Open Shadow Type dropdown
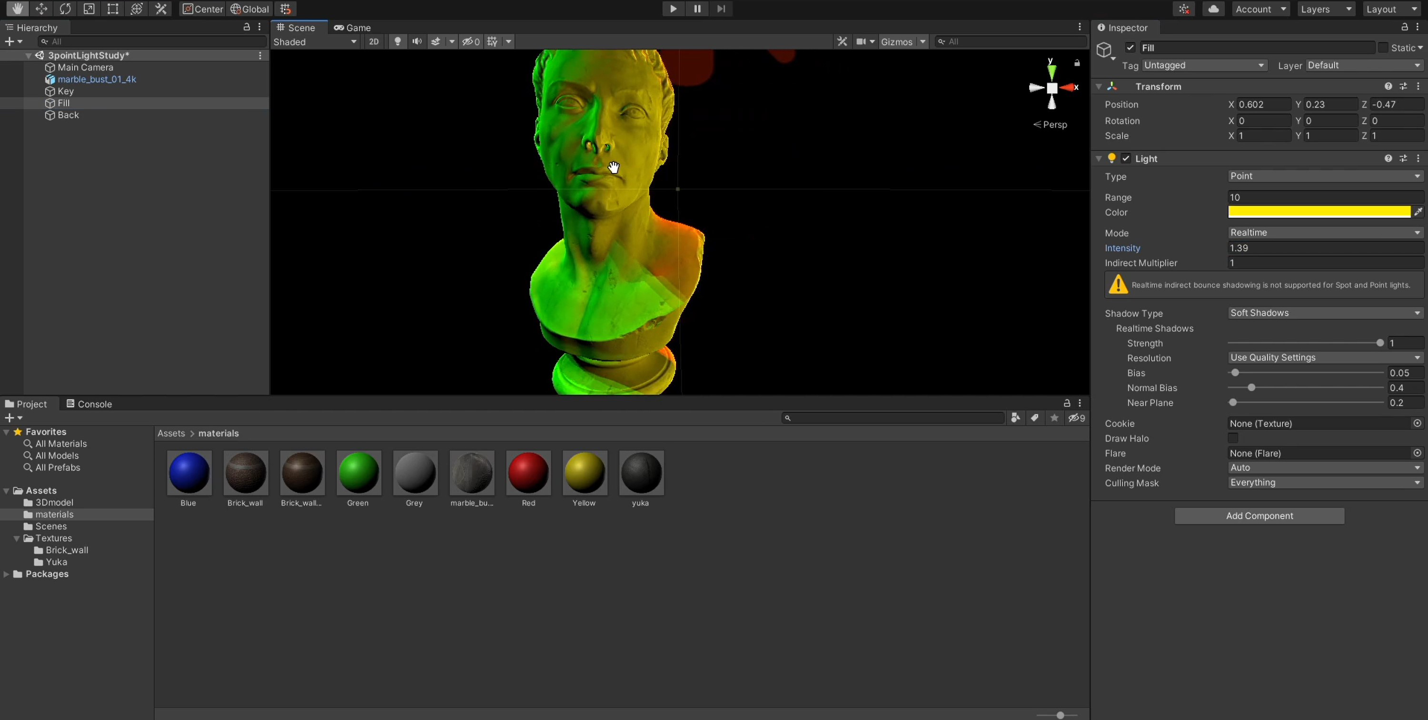The height and width of the screenshot is (720, 1428). [1324, 313]
